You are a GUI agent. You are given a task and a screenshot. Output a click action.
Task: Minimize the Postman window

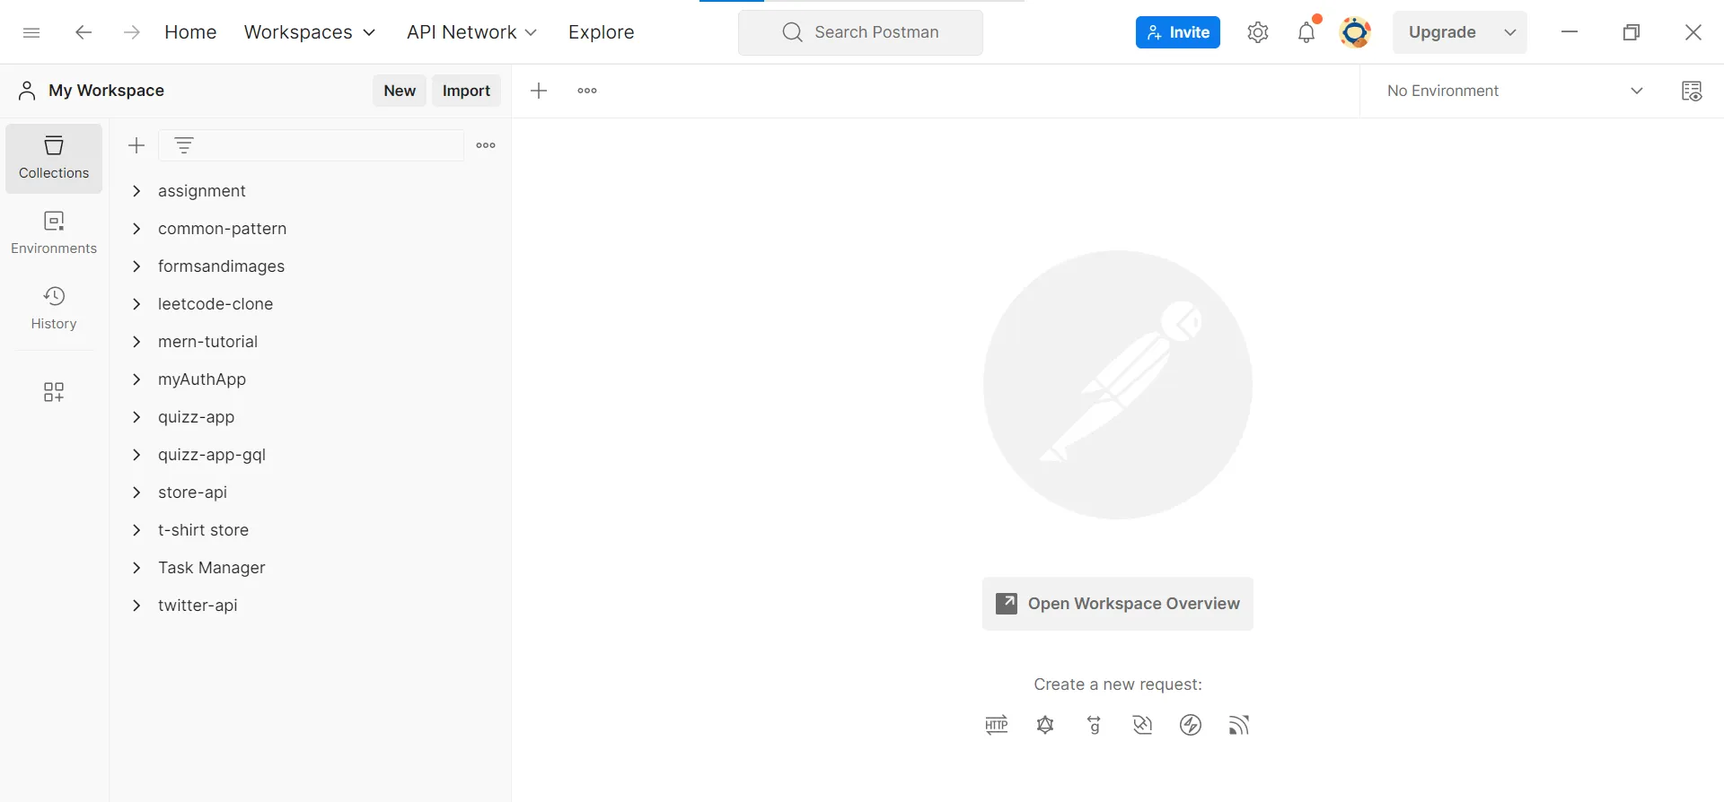[x=1570, y=32]
